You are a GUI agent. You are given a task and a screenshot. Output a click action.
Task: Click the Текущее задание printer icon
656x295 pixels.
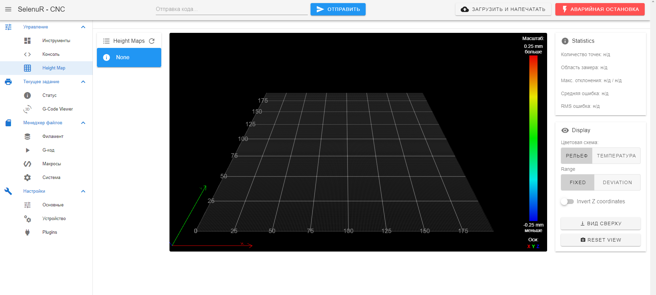(x=8, y=82)
